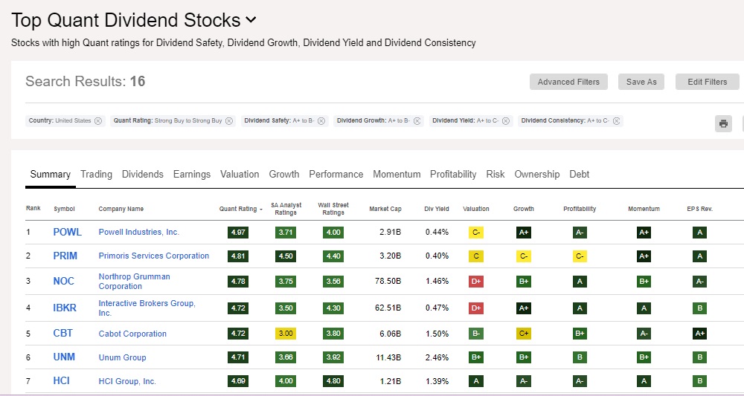Switch to the Momentum tab

397,175
